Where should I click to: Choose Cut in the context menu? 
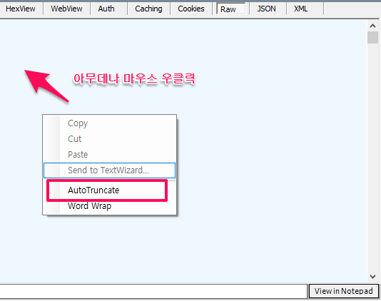coord(109,138)
